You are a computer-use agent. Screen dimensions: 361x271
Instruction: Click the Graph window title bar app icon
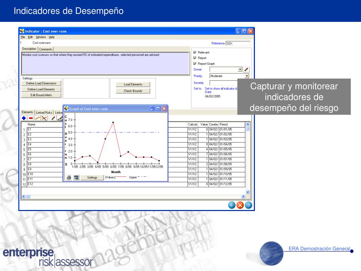pyautogui.click(x=66, y=109)
